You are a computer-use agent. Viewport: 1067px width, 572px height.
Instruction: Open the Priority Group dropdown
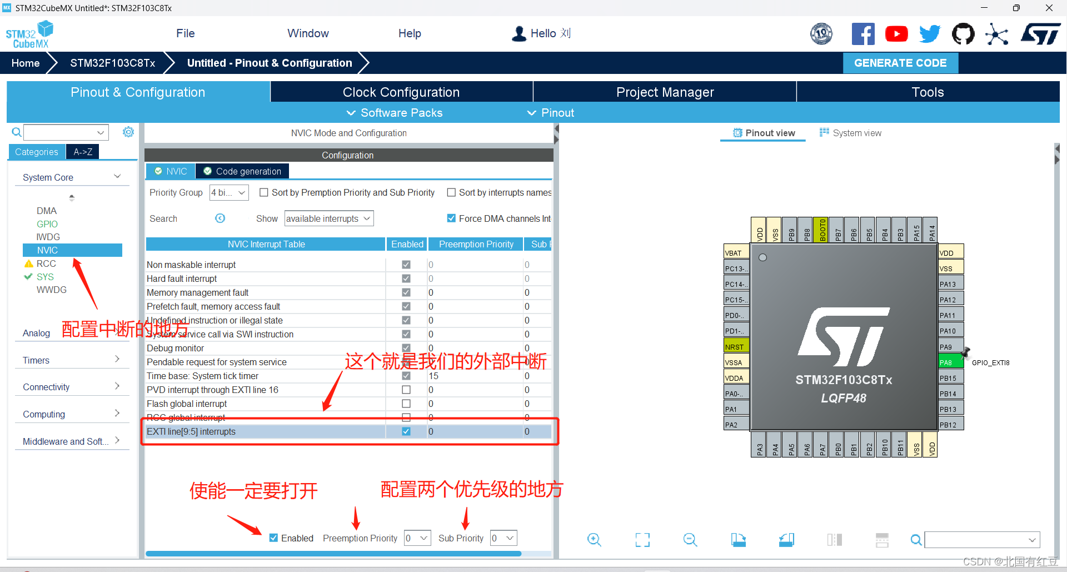[229, 192]
